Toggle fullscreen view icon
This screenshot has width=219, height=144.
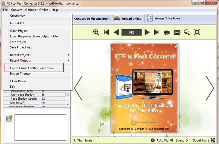197,32
